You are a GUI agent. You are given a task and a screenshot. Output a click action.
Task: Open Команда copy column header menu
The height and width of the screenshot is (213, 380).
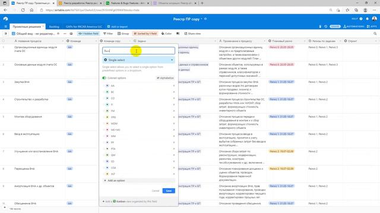pos(129,41)
